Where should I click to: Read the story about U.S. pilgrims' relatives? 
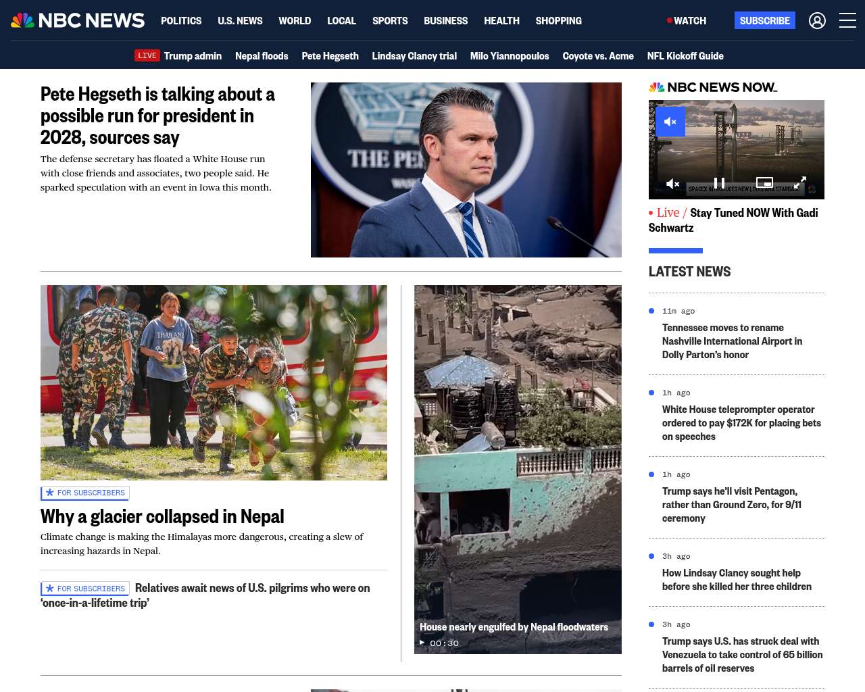pyautogui.click(x=205, y=595)
